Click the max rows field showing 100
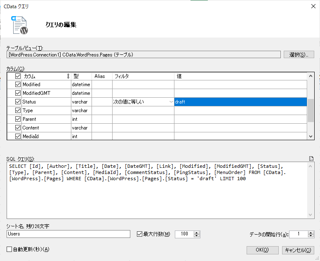This screenshot has height=261, width=320. pyautogui.click(x=184, y=234)
